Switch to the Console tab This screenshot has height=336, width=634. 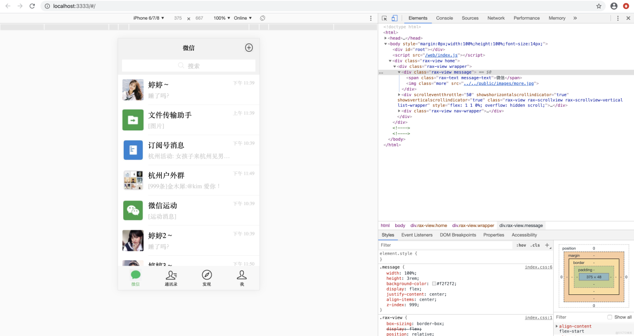pyautogui.click(x=444, y=18)
